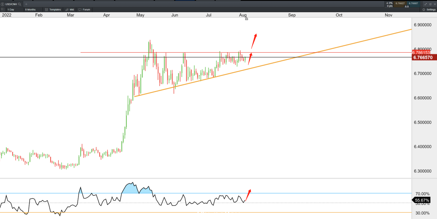Click the 6.786153 red price level label

pyautogui.click(x=421, y=53)
